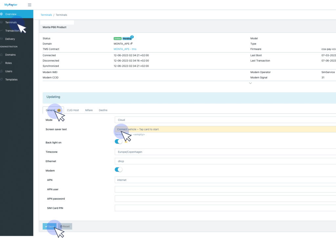Expand terminal details with the chevron

pyautogui.click(x=250, y=83)
